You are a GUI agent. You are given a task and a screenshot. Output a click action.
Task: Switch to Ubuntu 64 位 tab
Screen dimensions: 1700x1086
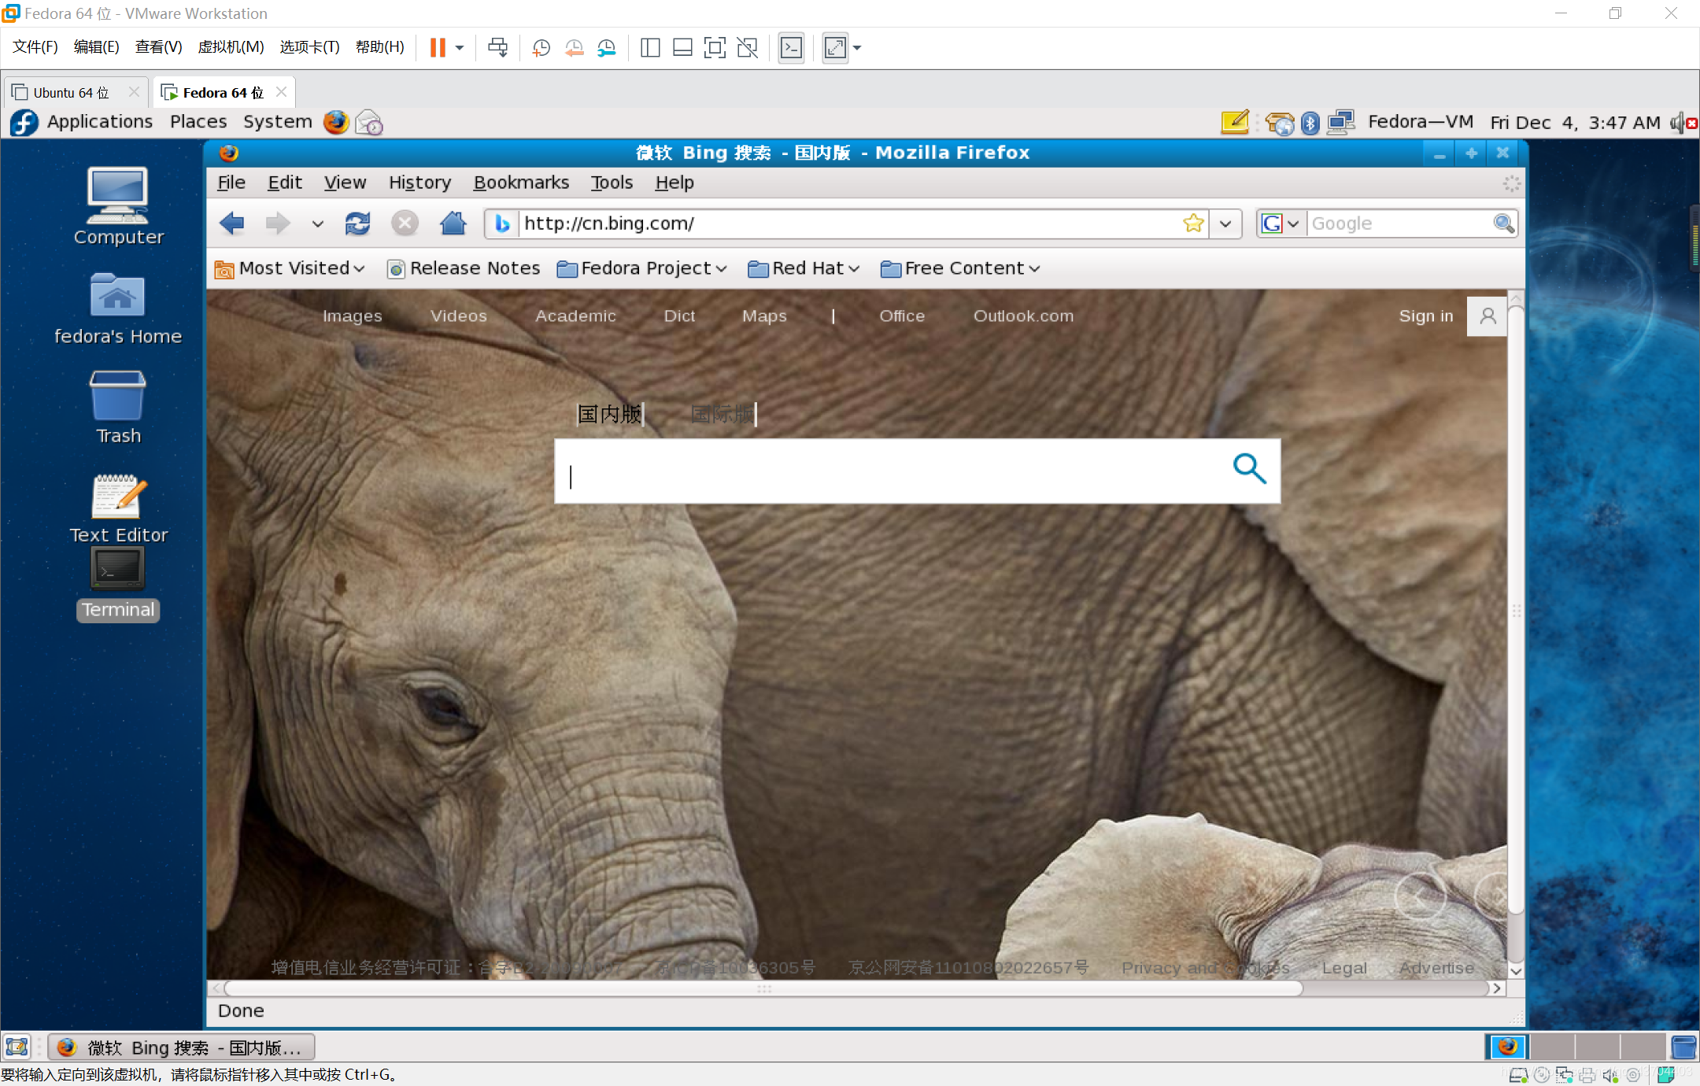point(71,93)
